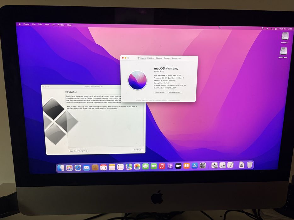Launch FaceTime from the Dock
294x220 pixels.
click(x=154, y=166)
